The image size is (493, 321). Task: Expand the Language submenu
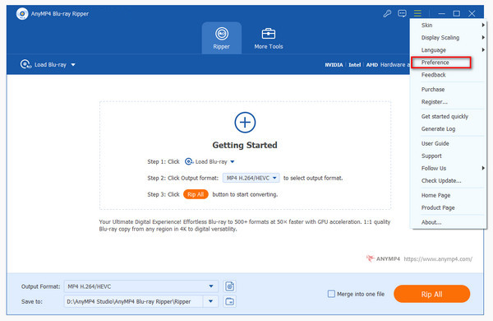pos(449,50)
